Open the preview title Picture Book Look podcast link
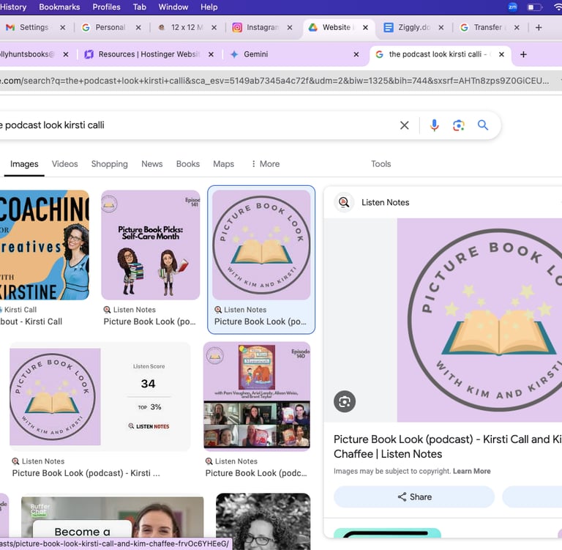This screenshot has height=550, width=562. tap(447, 447)
